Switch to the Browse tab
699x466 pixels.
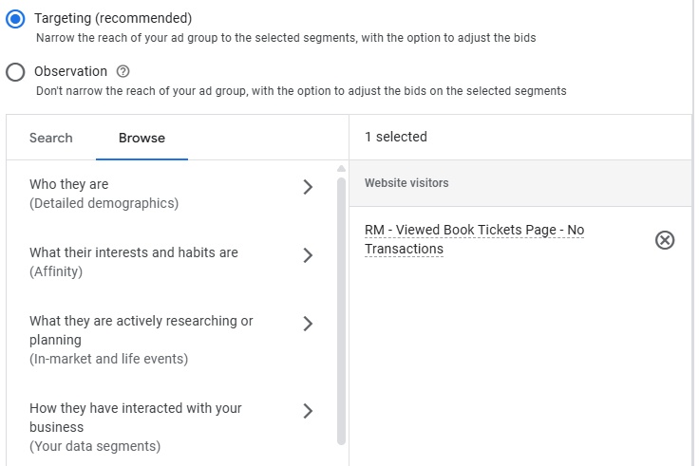click(x=142, y=138)
